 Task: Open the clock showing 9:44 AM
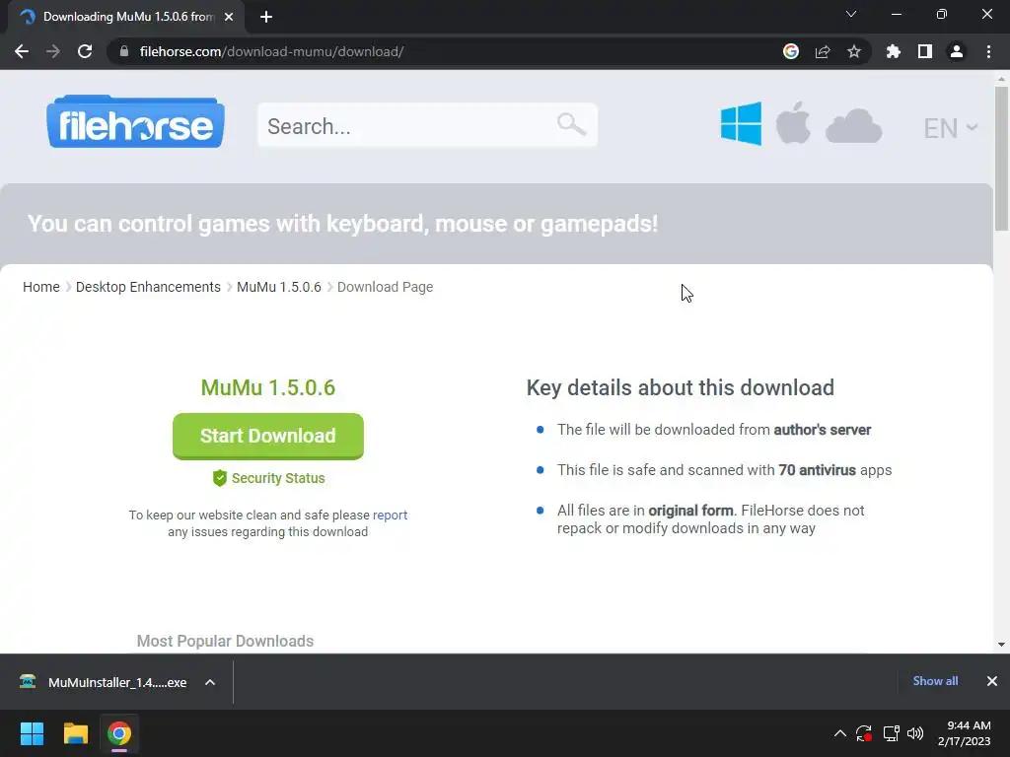965,733
